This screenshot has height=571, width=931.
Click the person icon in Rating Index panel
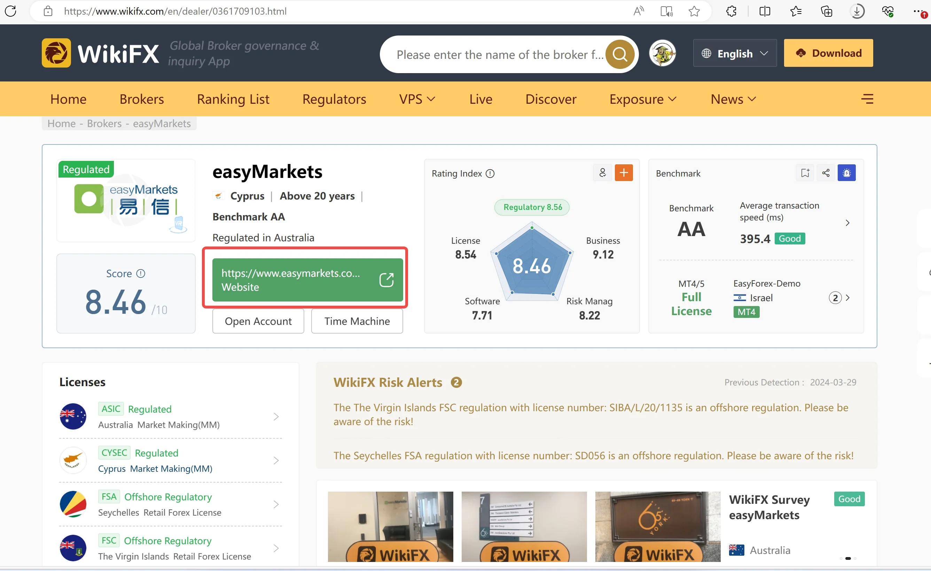[603, 173]
